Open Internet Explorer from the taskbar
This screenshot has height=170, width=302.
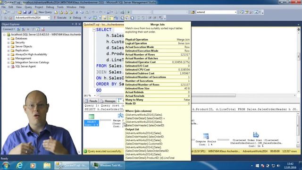tap(19, 165)
